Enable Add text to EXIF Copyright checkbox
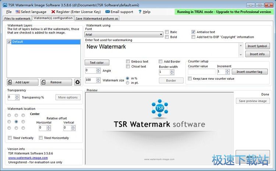 coord(193,37)
